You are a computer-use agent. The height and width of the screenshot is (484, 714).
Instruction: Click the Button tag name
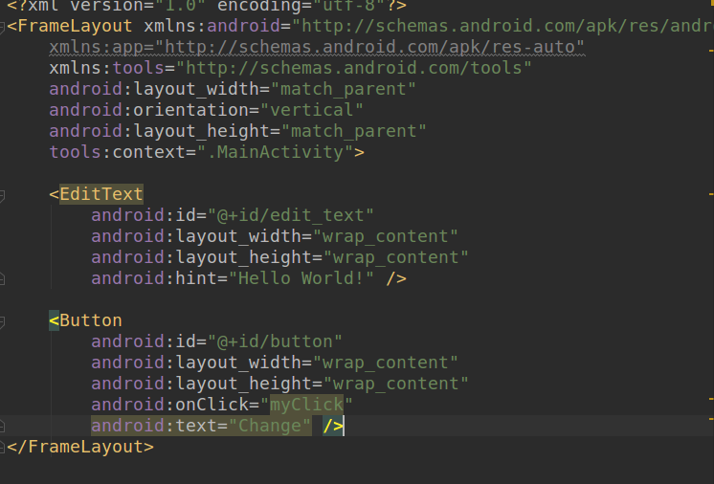[x=91, y=320]
